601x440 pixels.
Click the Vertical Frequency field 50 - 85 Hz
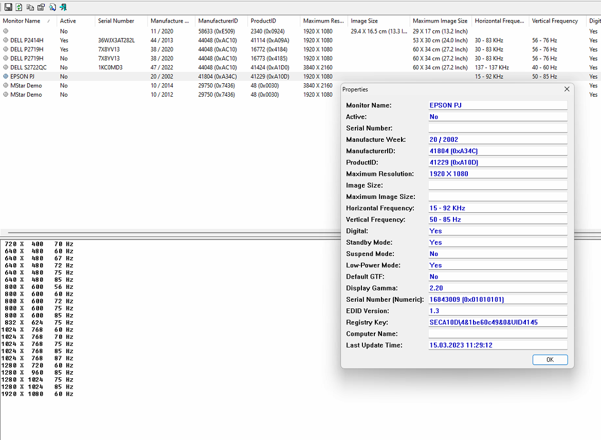coord(498,219)
